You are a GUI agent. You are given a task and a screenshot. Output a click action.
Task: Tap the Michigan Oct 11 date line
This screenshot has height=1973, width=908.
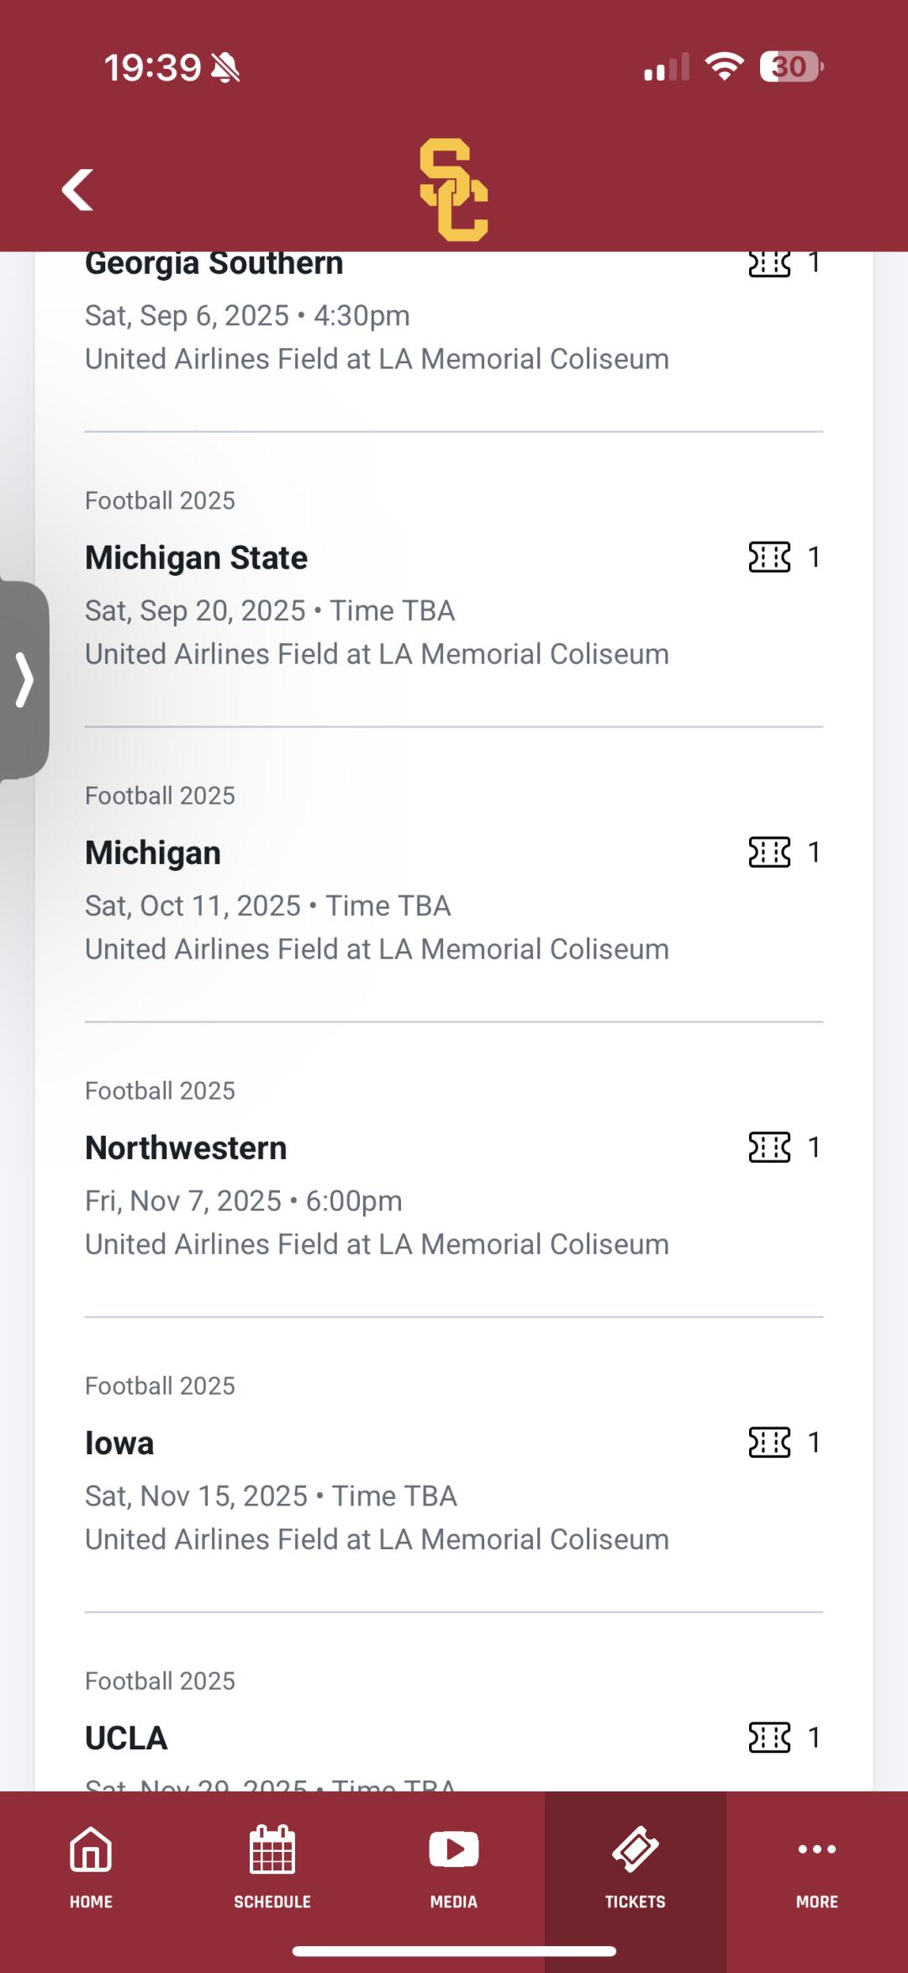coord(267,906)
